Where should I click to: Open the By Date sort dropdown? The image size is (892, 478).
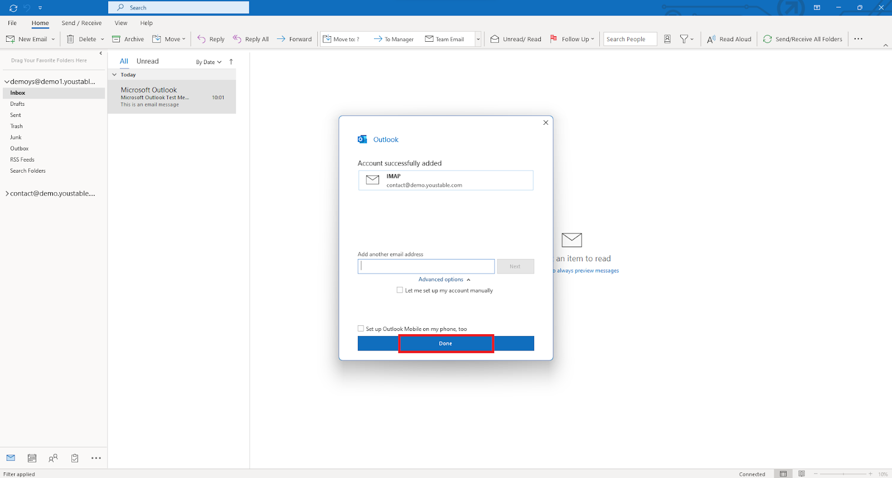point(209,62)
